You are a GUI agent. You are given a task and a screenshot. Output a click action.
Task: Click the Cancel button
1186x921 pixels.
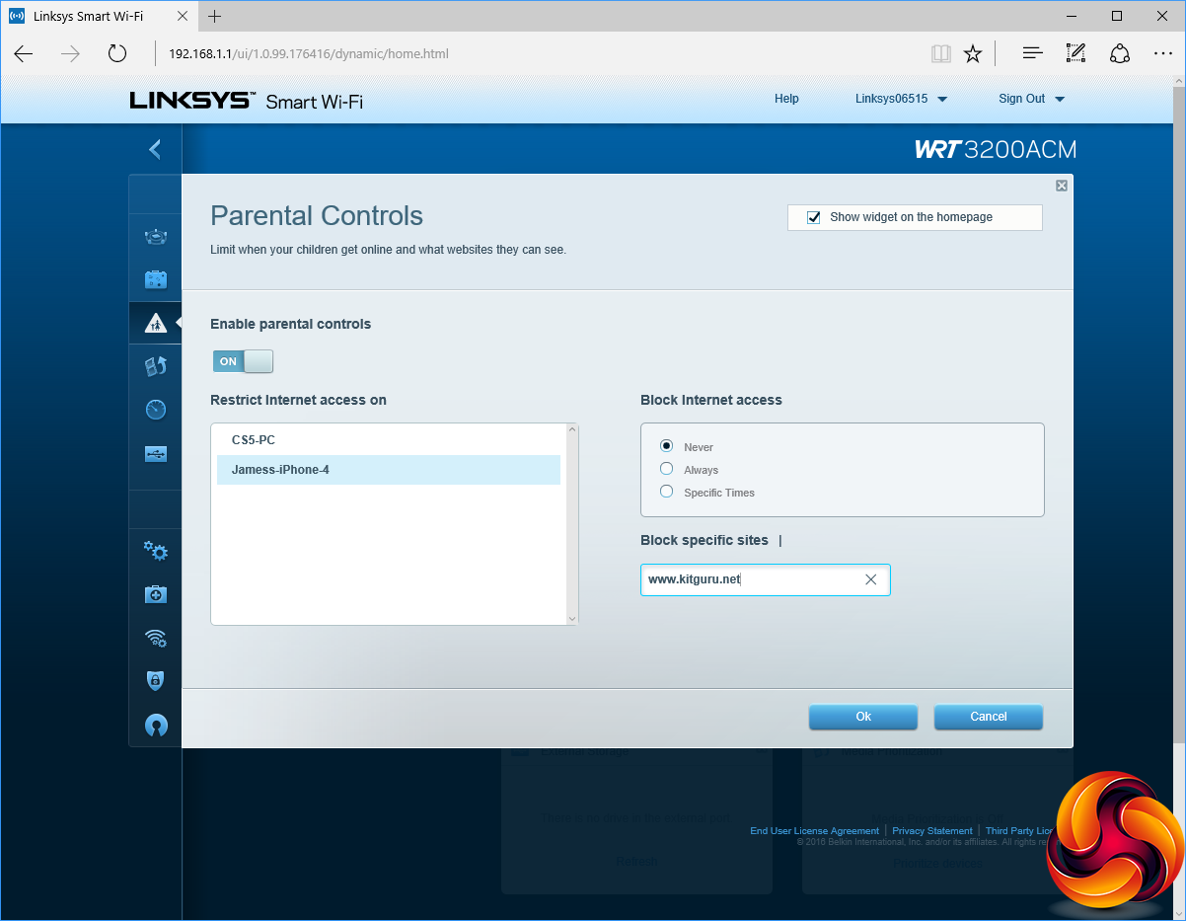(989, 717)
